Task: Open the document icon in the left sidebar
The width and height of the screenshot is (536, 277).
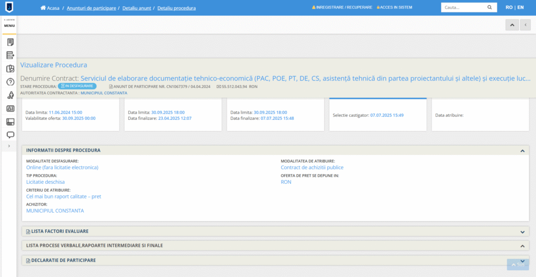Action: [x=10, y=42]
